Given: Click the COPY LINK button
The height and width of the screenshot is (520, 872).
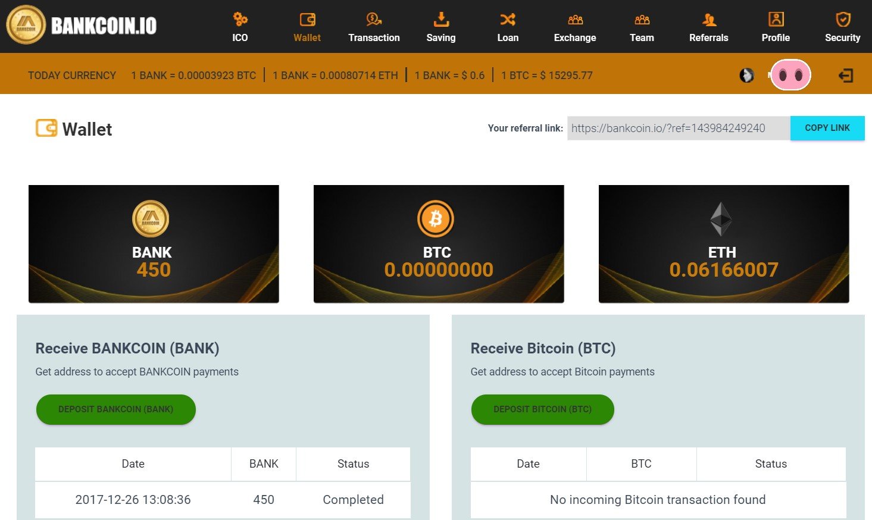Looking at the screenshot, I should pyautogui.click(x=827, y=128).
